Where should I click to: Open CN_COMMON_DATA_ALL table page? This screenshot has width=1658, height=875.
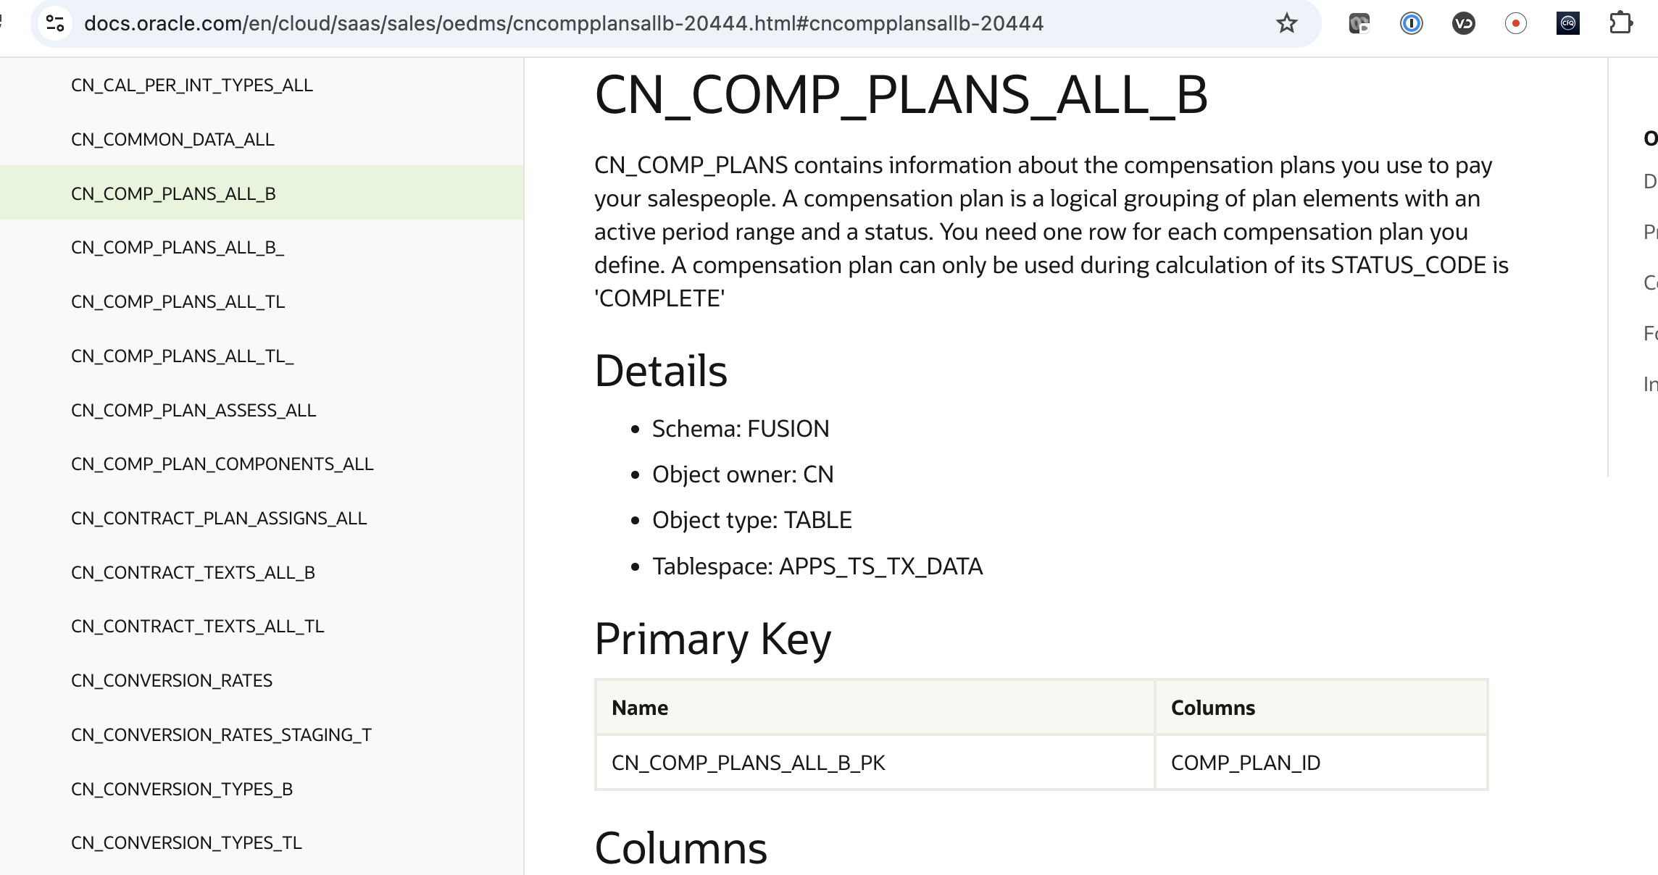point(172,139)
